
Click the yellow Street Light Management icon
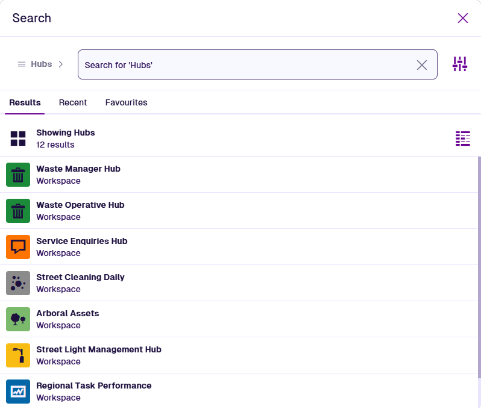(18, 355)
